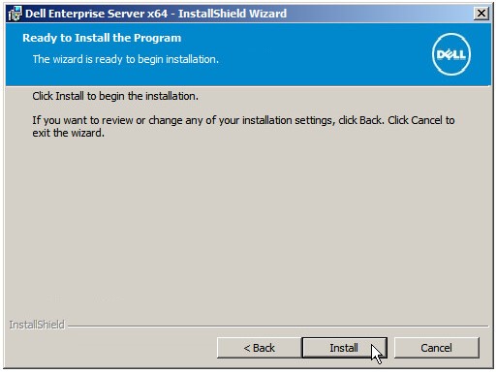497x374 pixels.
Task: Click the 'wizard is ready to begin installation' subtitle
Action: tap(126, 59)
